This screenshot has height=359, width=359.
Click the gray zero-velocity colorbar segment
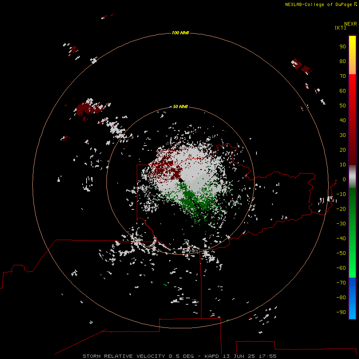[352, 177]
